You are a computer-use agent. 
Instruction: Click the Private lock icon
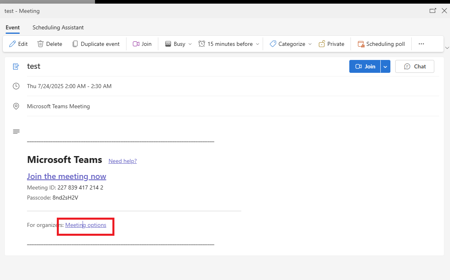coord(322,44)
